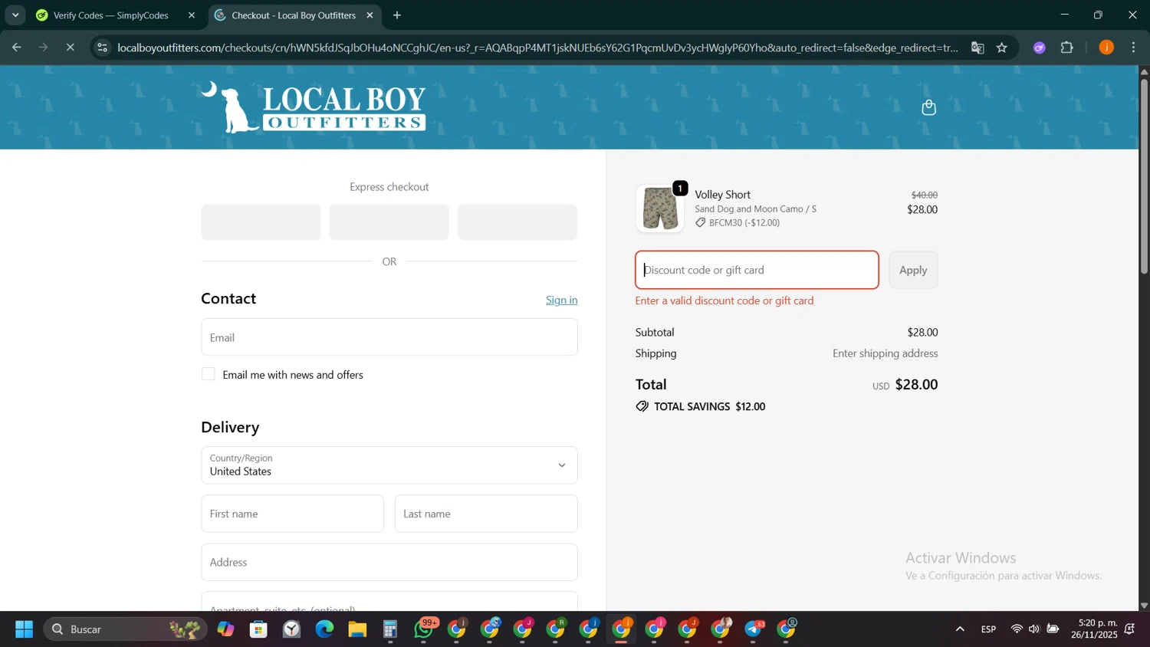Open the notifications bell icon
The image size is (1150, 647).
tap(1130, 629)
